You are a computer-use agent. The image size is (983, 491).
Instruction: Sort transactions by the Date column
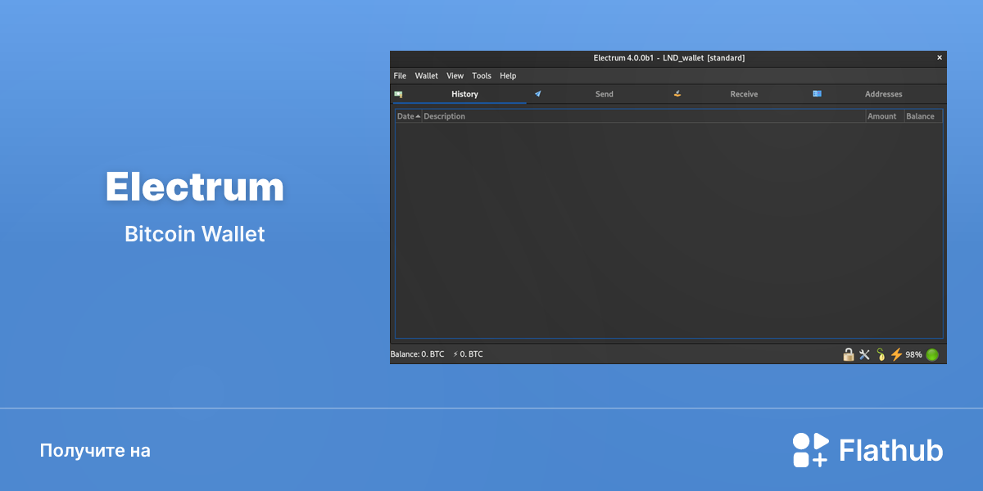coord(409,116)
